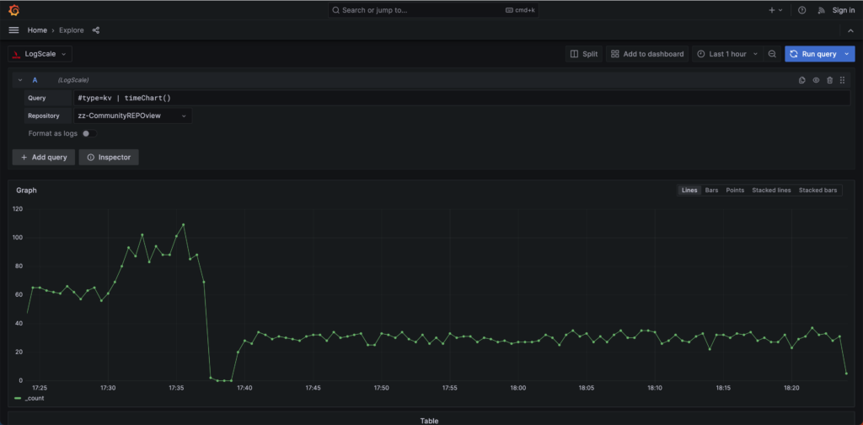863x425 pixels.
Task: Click the 18:00 time axis label
Action: [518, 388]
